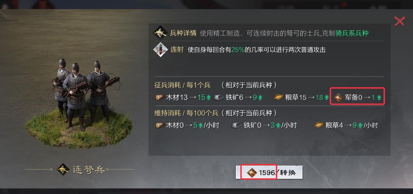Click the grain icon in 征兵消耗 row
The height and width of the screenshot is (194, 413).
tap(278, 97)
